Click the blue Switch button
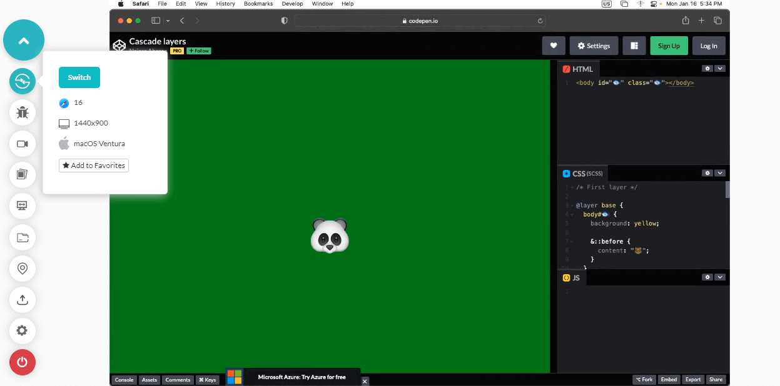780x386 pixels. pyautogui.click(x=79, y=77)
